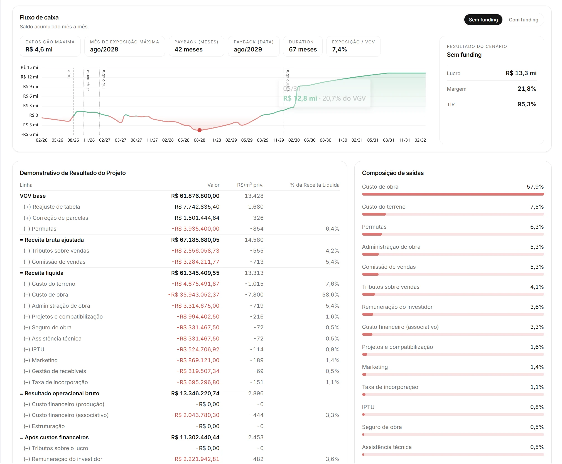Screen dimensions: 562x464
Task: Open the Exposição máxima card
Action: 50,46
